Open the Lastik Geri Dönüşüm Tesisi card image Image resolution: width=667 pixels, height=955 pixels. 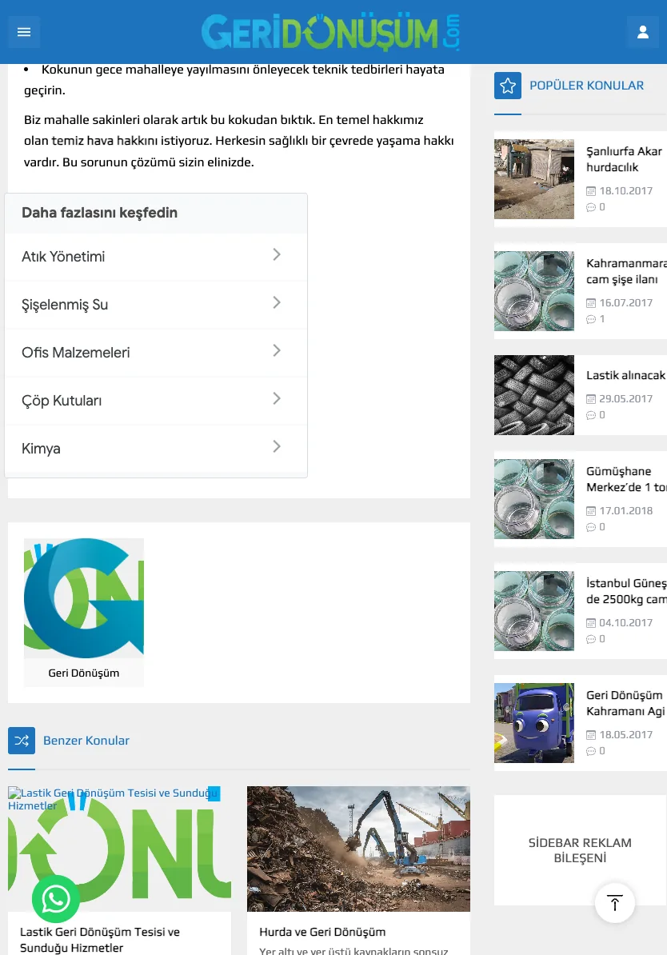119,849
